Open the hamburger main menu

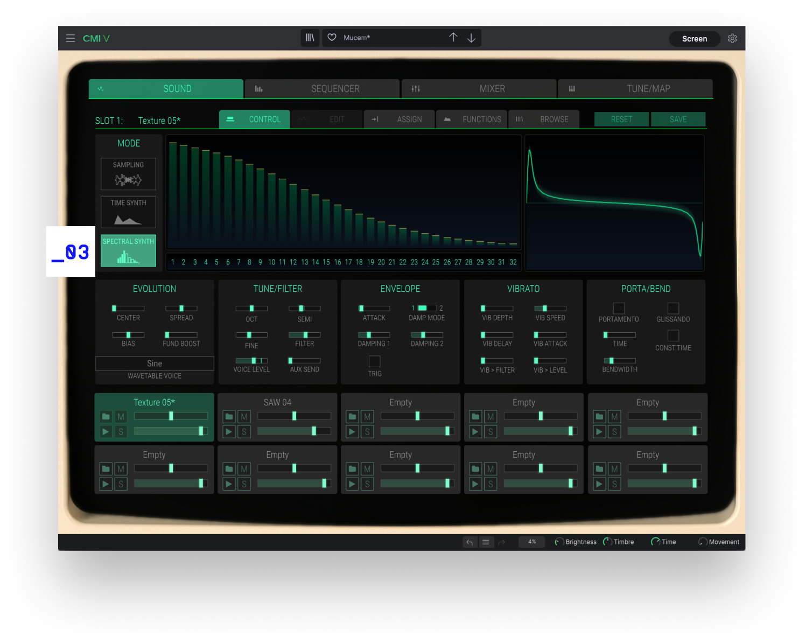click(x=71, y=38)
